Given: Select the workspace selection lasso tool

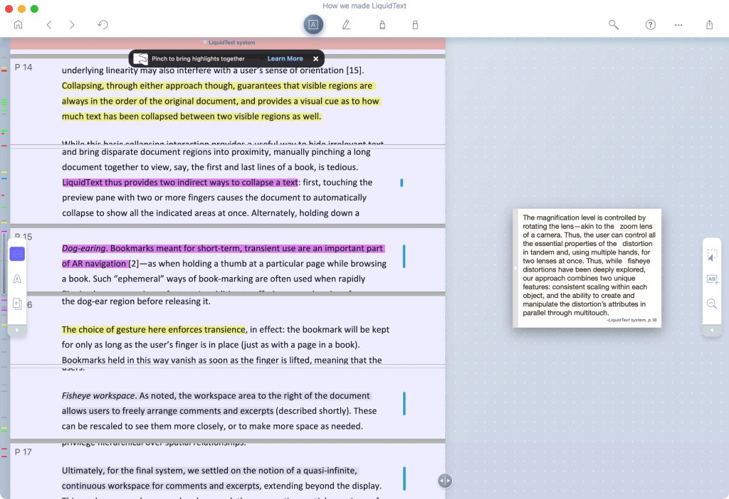Looking at the screenshot, I should tap(712, 255).
